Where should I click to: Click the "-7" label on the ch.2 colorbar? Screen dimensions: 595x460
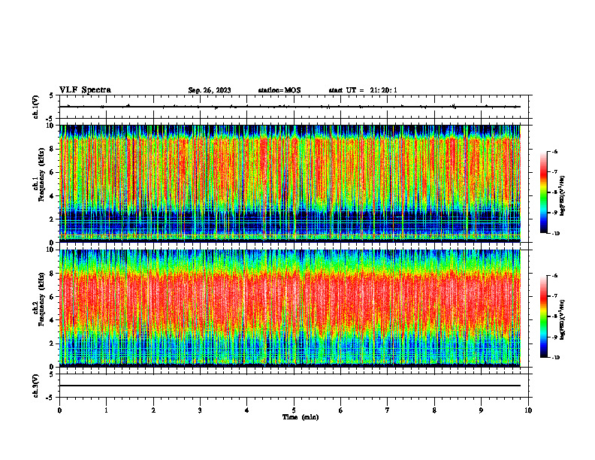point(554,296)
